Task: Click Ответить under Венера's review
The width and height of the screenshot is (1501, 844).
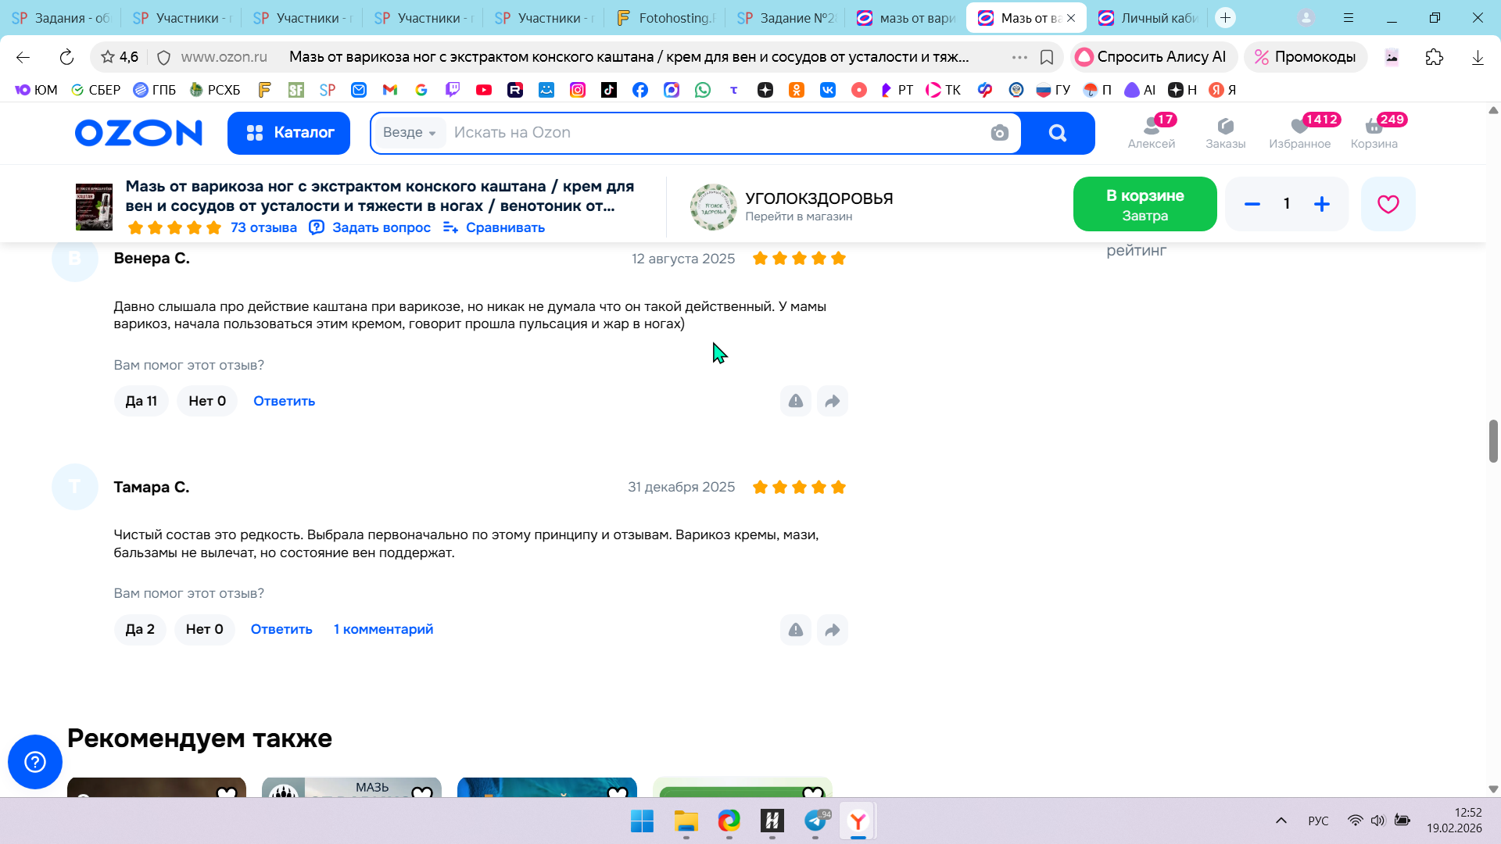Action: click(284, 401)
